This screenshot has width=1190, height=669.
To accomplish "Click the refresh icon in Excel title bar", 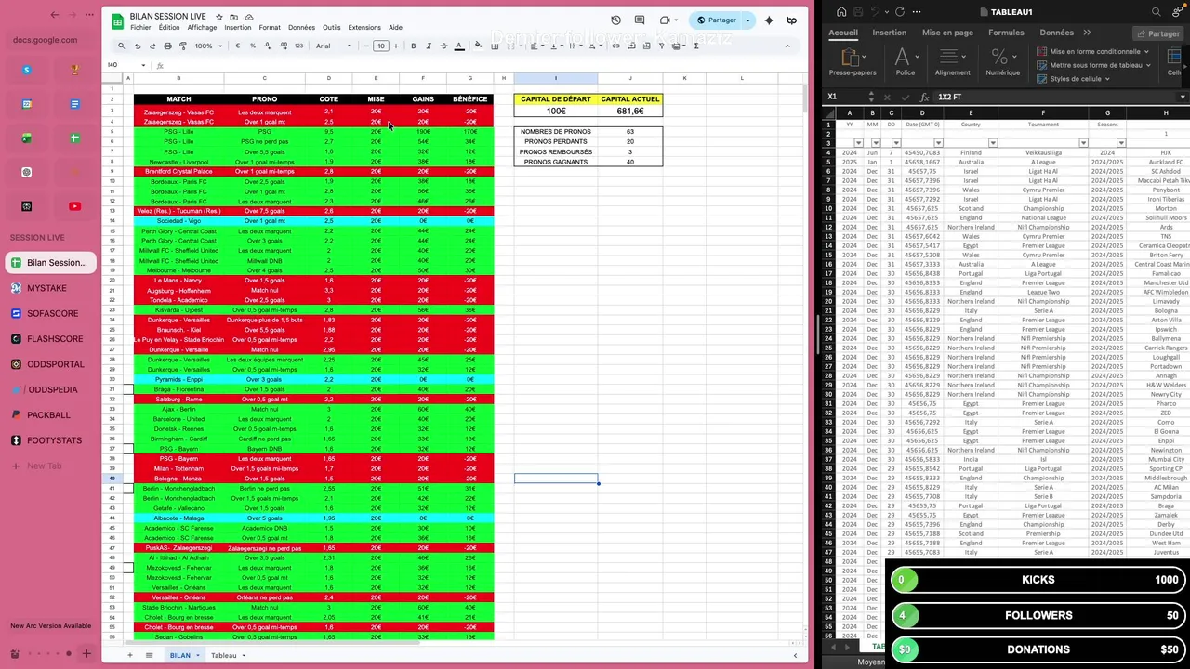I will [x=899, y=12].
